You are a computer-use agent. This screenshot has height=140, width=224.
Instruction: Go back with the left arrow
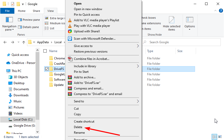(x=5, y=42)
